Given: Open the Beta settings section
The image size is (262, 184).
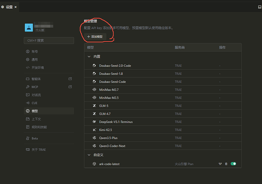Looking at the screenshot, I should [49, 138].
